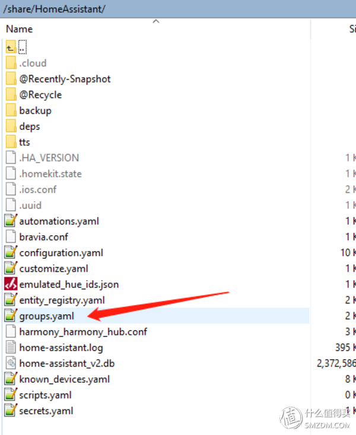Select the home-assistant.log file name
The width and height of the screenshot is (356, 435).
(x=61, y=348)
